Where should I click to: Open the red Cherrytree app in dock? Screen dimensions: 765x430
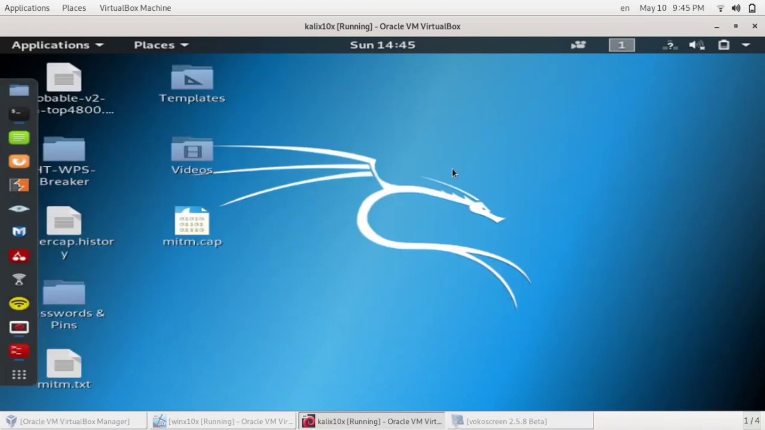point(19,256)
